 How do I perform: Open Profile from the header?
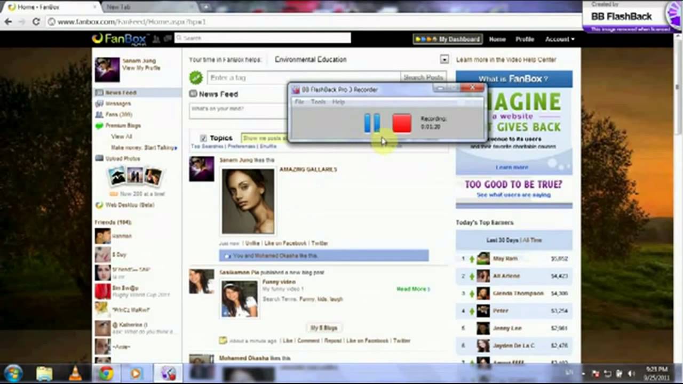click(x=525, y=39)
